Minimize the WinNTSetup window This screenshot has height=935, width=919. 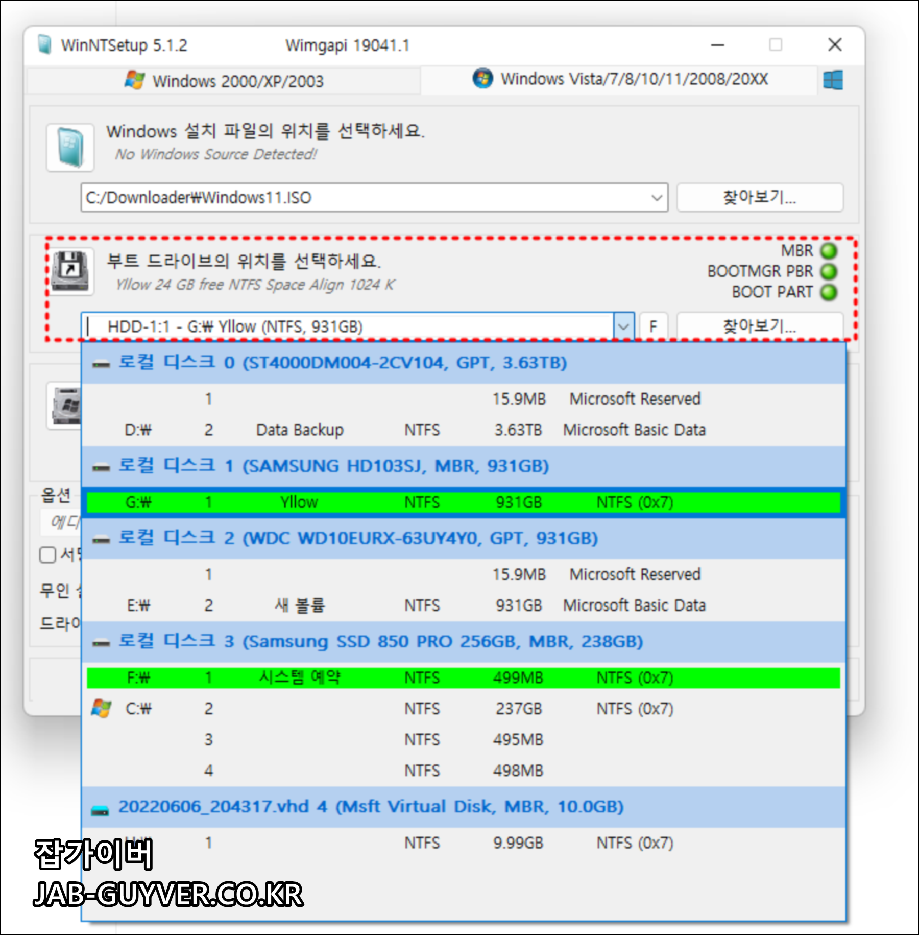pos(717,45)
